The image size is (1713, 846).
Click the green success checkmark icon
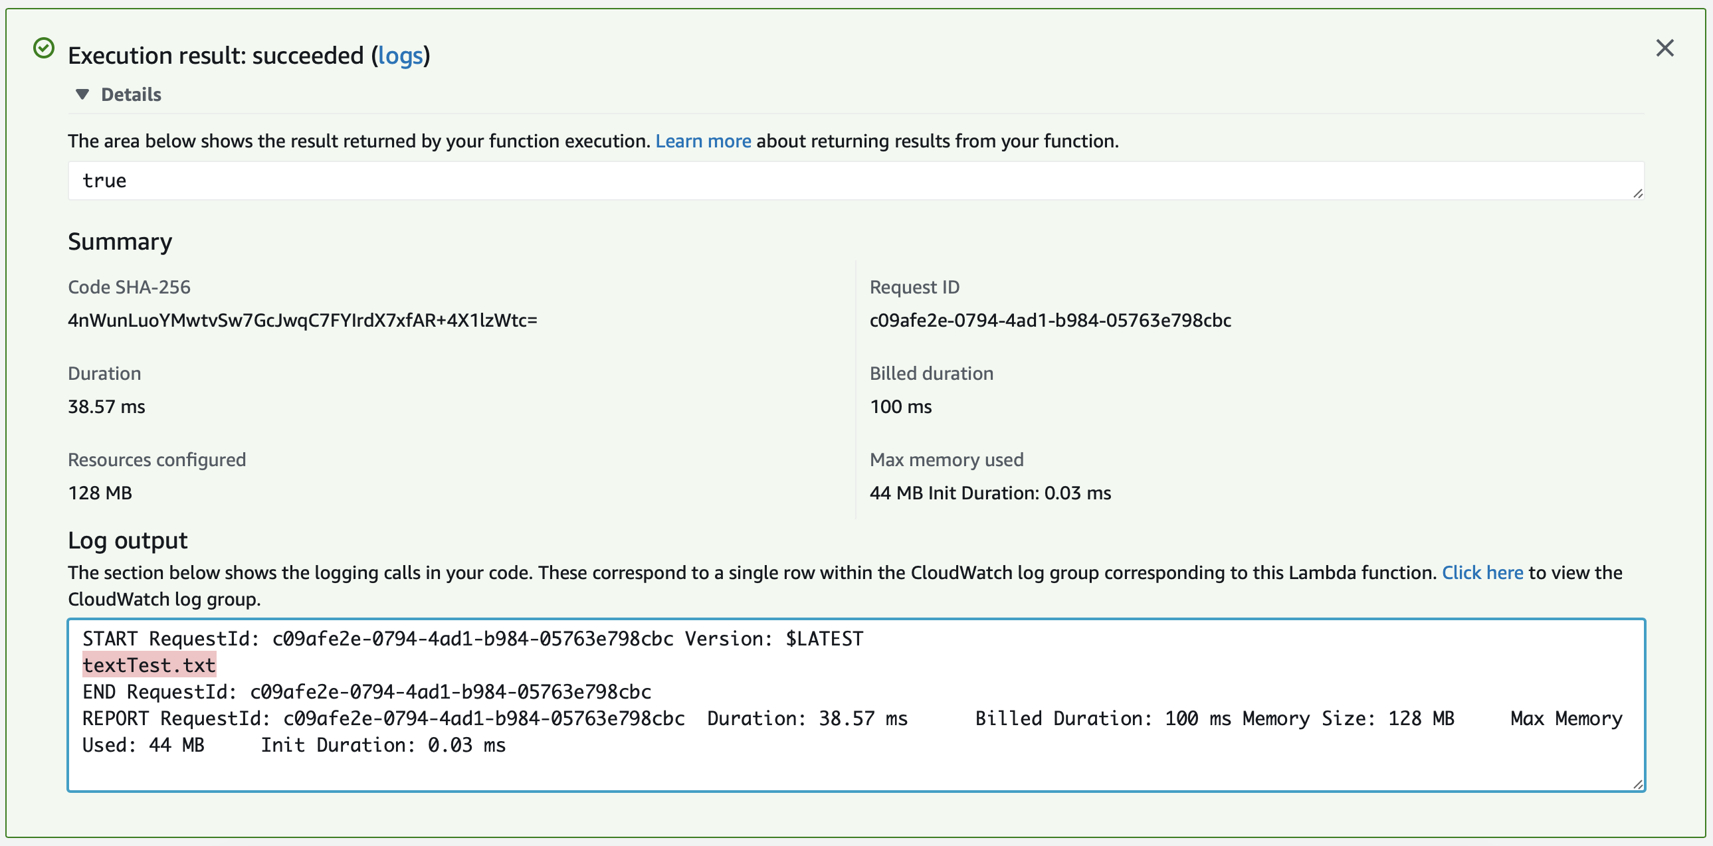tap(44, 48)
